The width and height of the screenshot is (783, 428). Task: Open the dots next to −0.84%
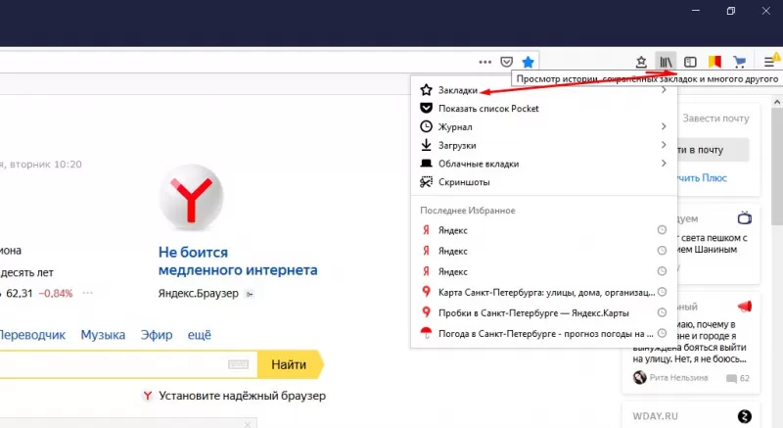[87, 293]
